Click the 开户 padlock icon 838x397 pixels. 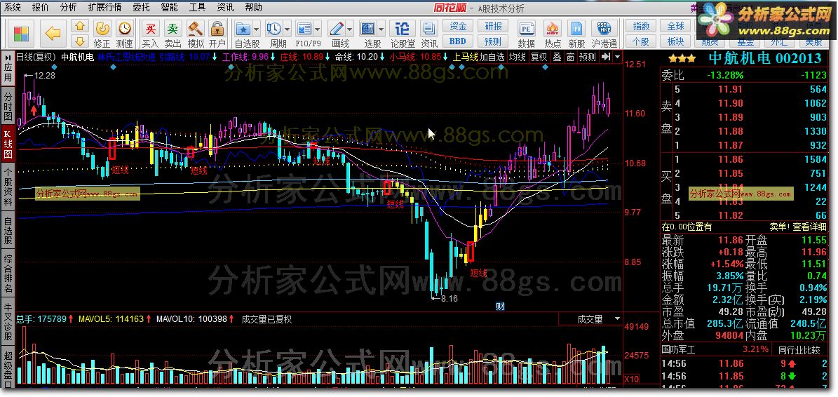217,28
